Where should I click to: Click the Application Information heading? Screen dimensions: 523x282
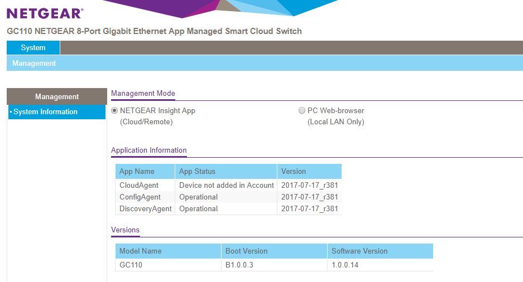[149, 150]
